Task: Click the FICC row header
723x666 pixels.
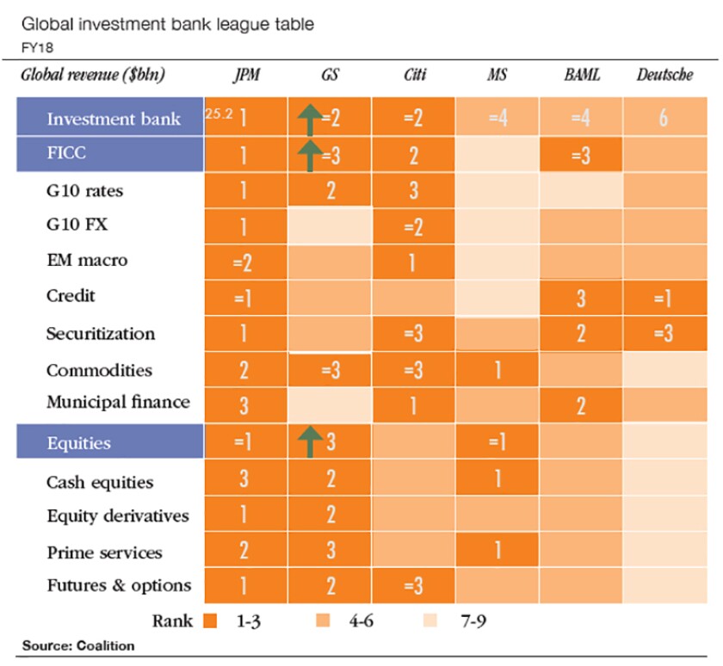Action: coord(110,154)
